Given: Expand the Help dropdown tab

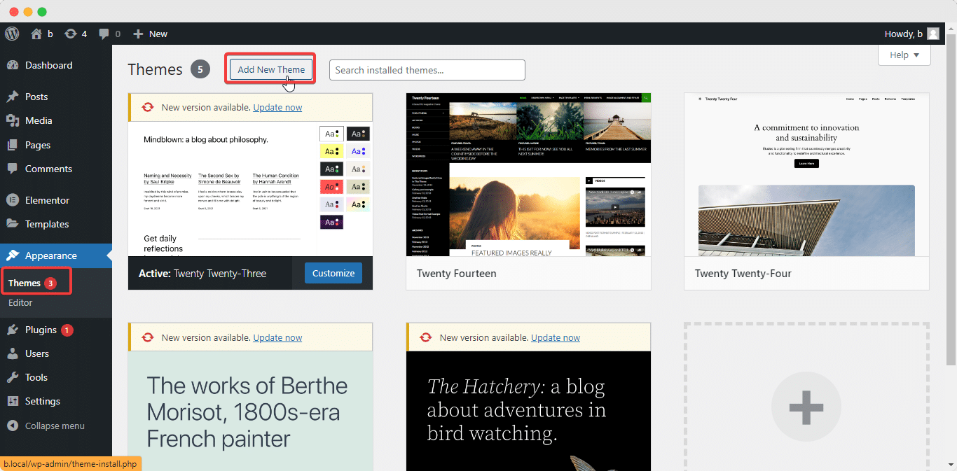Looking at the screenshot, I should pyautogui.click(x=904, y=55).
